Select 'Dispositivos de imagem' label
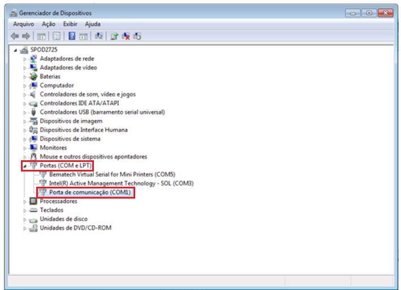The height and width of the screenshot is (290, 401). pyautogui.click(x=71, y=121)
